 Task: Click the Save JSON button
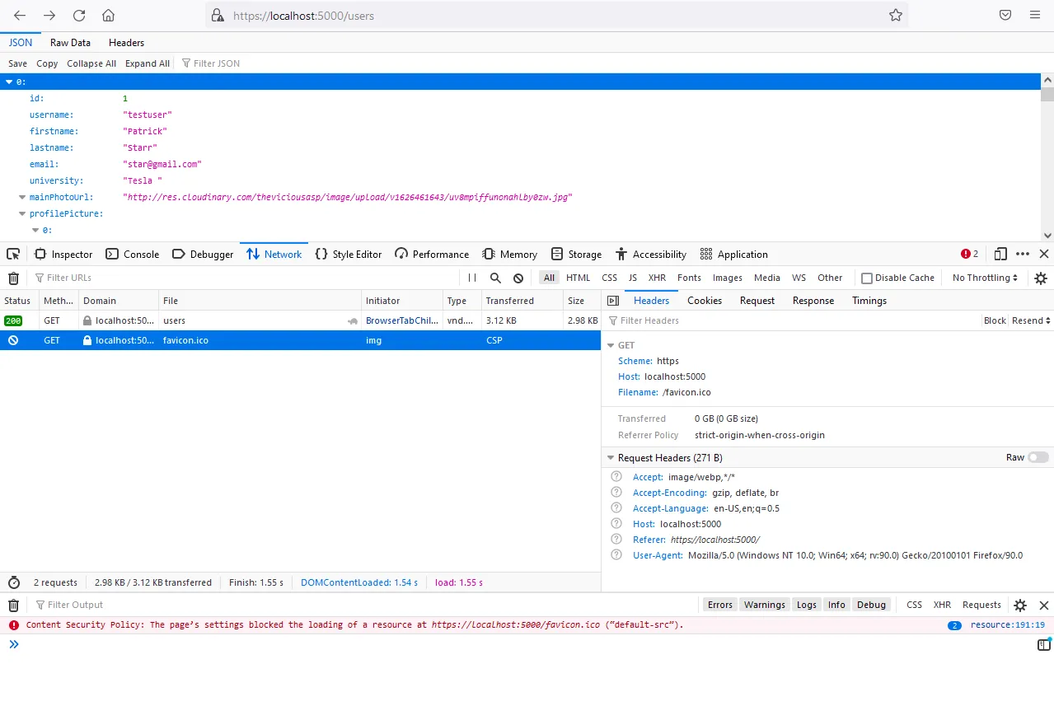[x=17, y=63]
